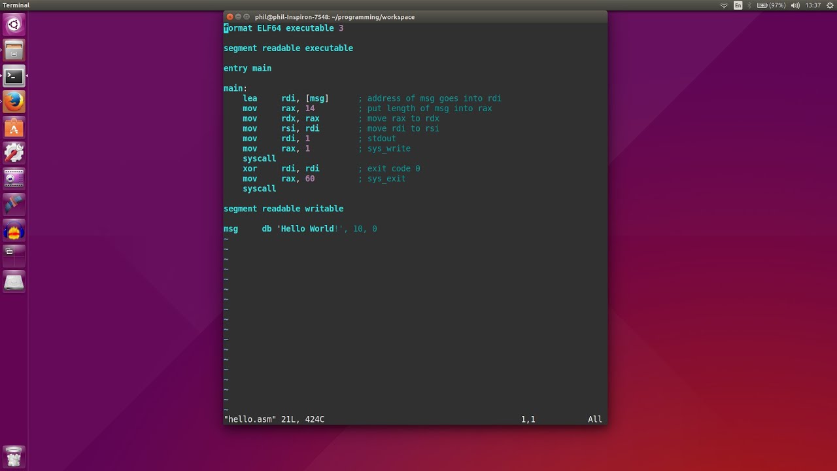Image resolution: width=837 pixels, height=471 pixels.
Task: Open the Files manager from dock
Action: coord(14,50)
